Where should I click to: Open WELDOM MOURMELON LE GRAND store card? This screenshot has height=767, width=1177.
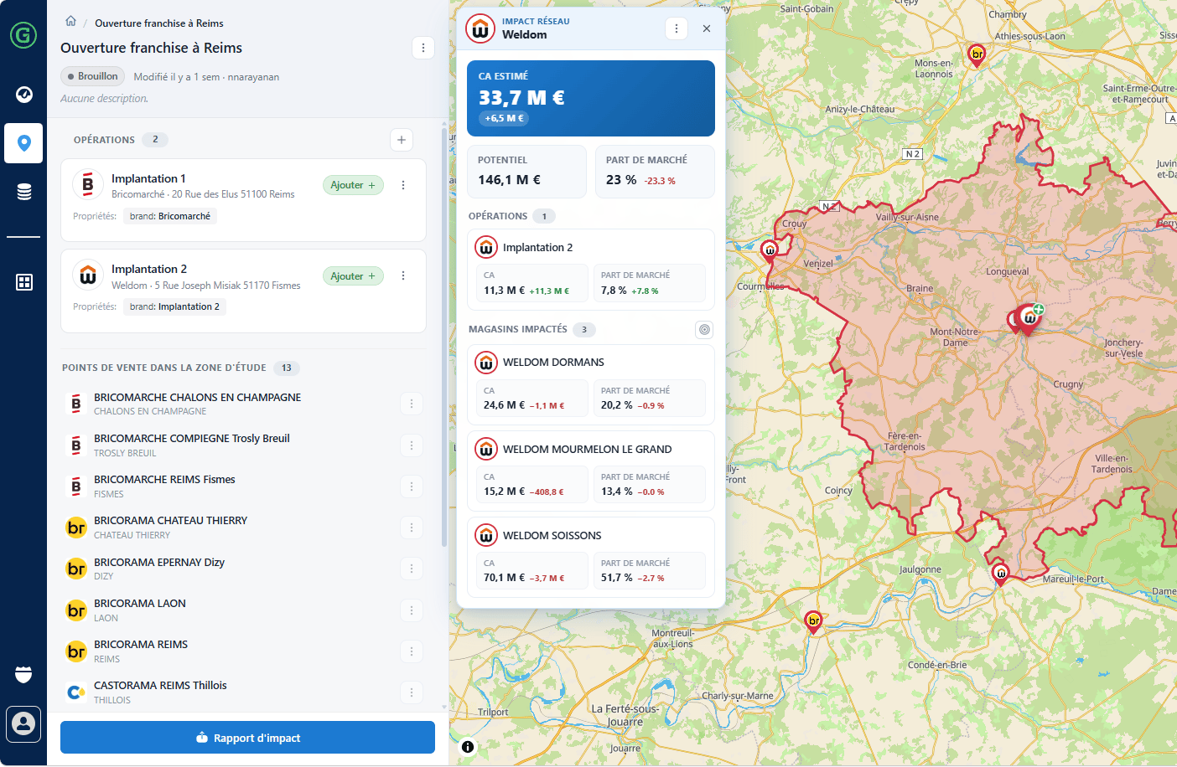point(591,471)
